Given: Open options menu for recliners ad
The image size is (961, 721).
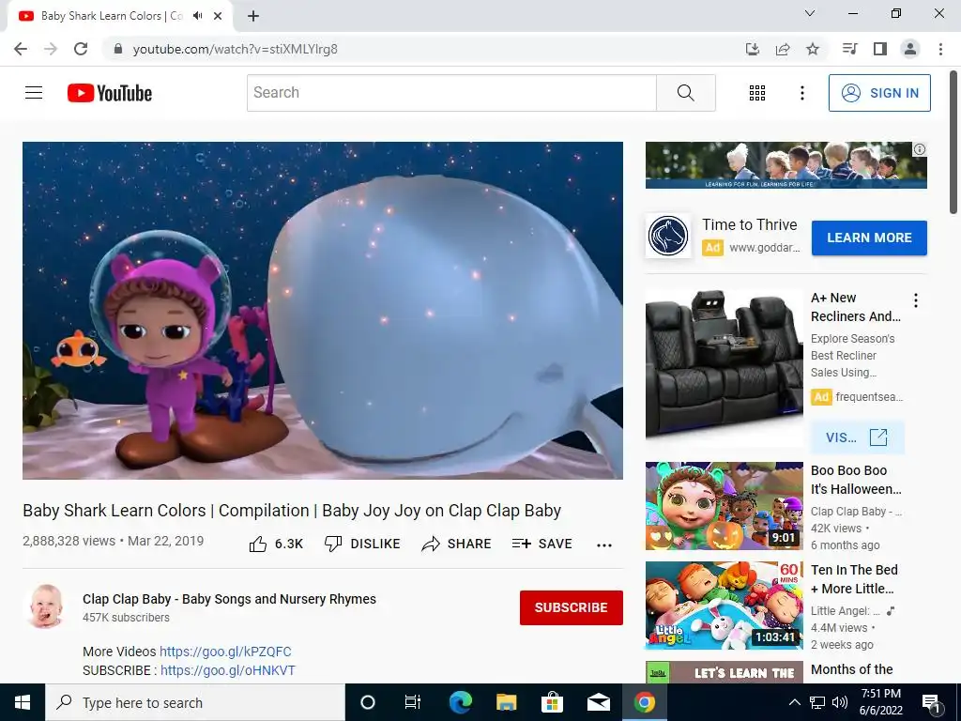Looking at the screenshot, I should tap(916, 300).
